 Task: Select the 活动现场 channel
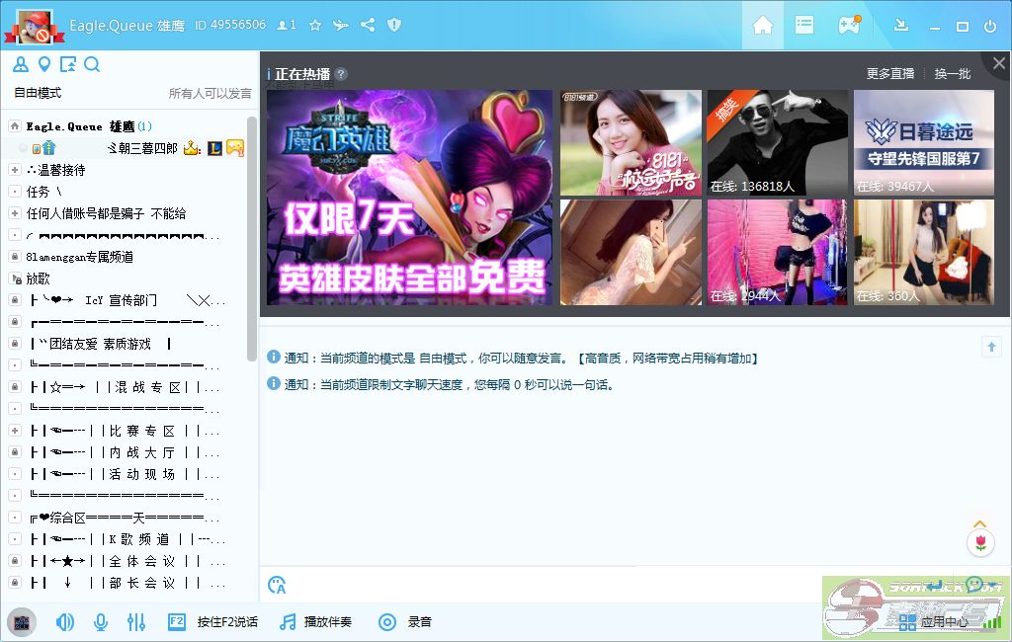(125, 474)
